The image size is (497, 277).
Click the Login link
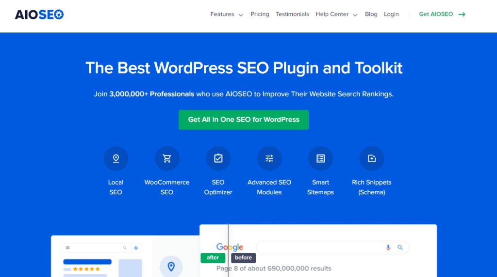(391, 14)
